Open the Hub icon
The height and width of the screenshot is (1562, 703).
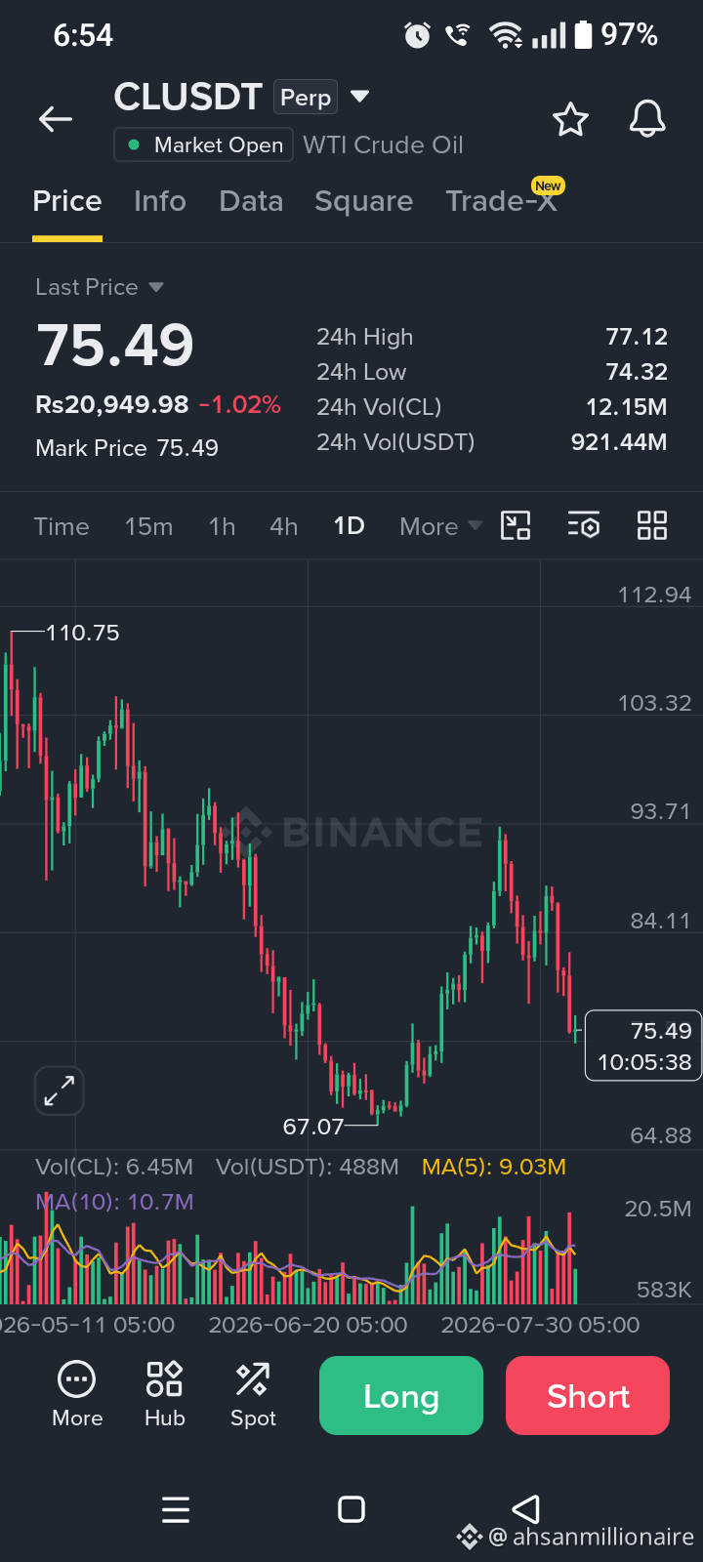(165, 1394)
